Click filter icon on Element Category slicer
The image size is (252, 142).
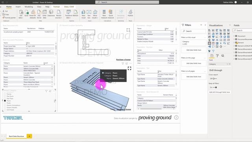tap(46, 91)
